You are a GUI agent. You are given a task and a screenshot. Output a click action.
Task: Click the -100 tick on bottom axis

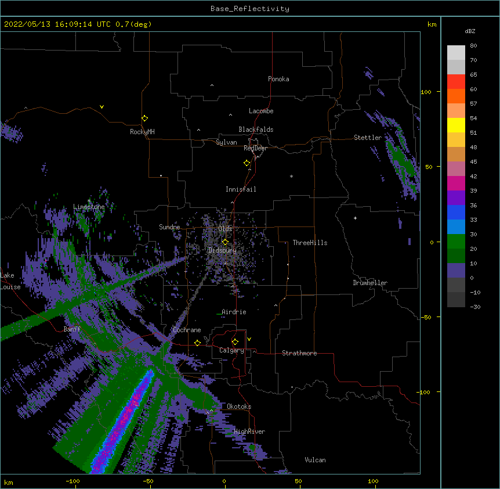click(73, 481)
